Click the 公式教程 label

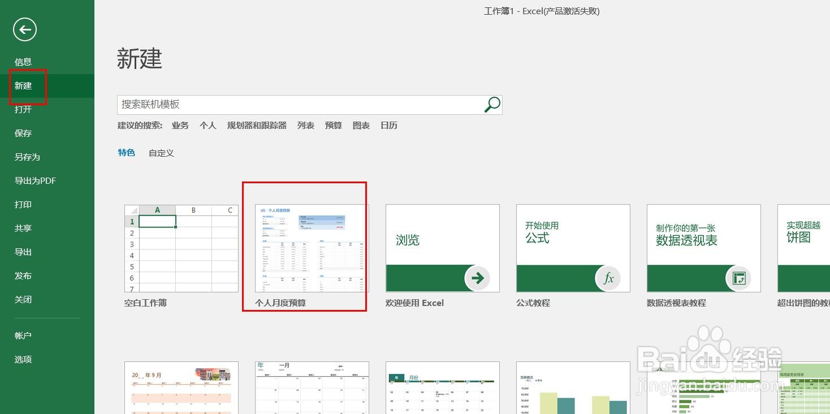tap(533, 303)
